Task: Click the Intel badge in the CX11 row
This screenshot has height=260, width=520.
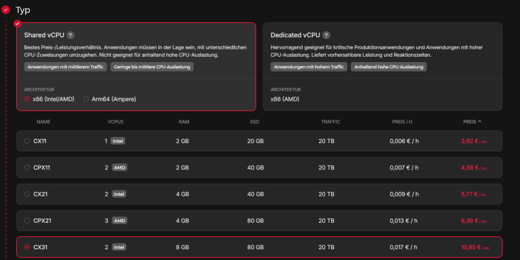Action: [118, 141]
